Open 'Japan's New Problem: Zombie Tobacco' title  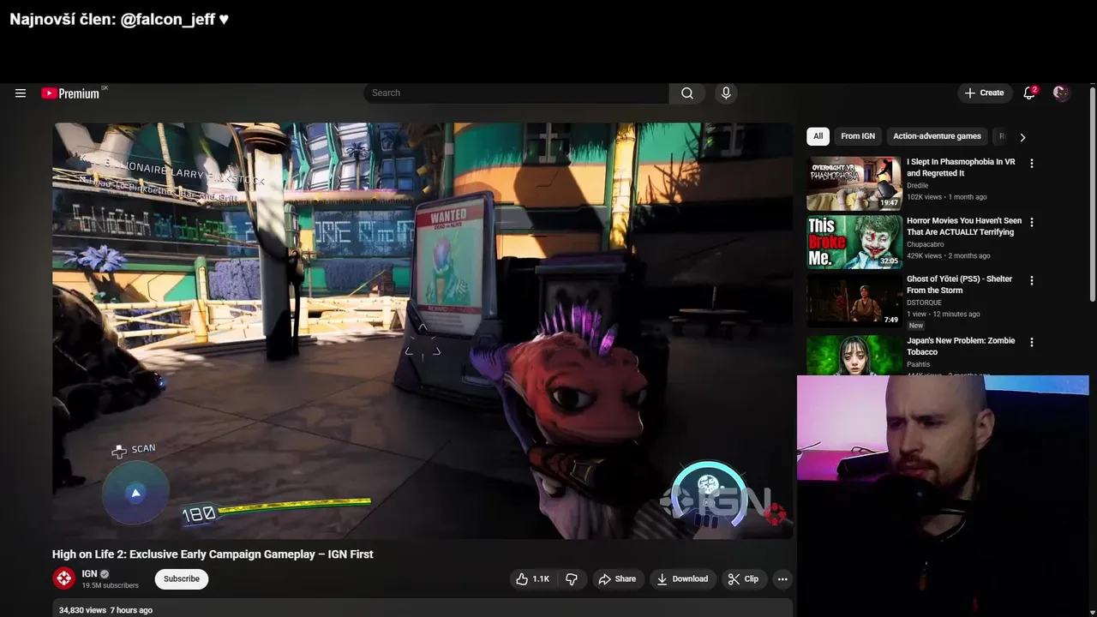(961, 346)
